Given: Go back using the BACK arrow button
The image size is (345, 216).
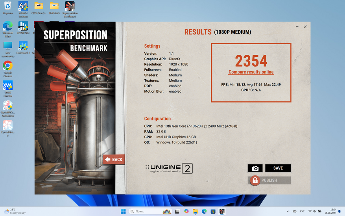Looking at the screenshot, I should (x=114, y=159).
